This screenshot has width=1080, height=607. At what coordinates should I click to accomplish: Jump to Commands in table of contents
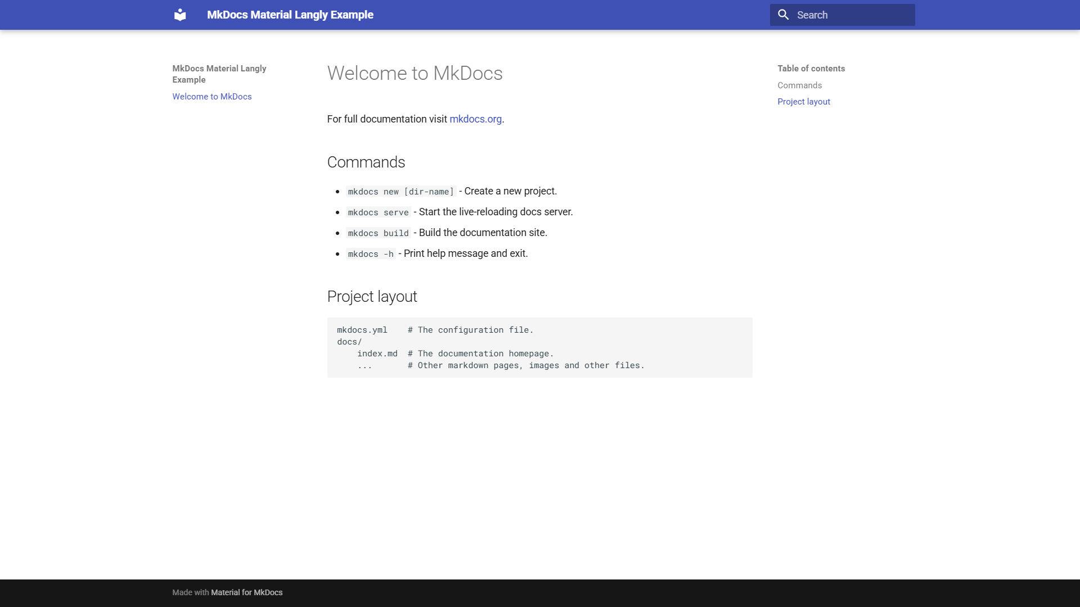tap(799, 85)
